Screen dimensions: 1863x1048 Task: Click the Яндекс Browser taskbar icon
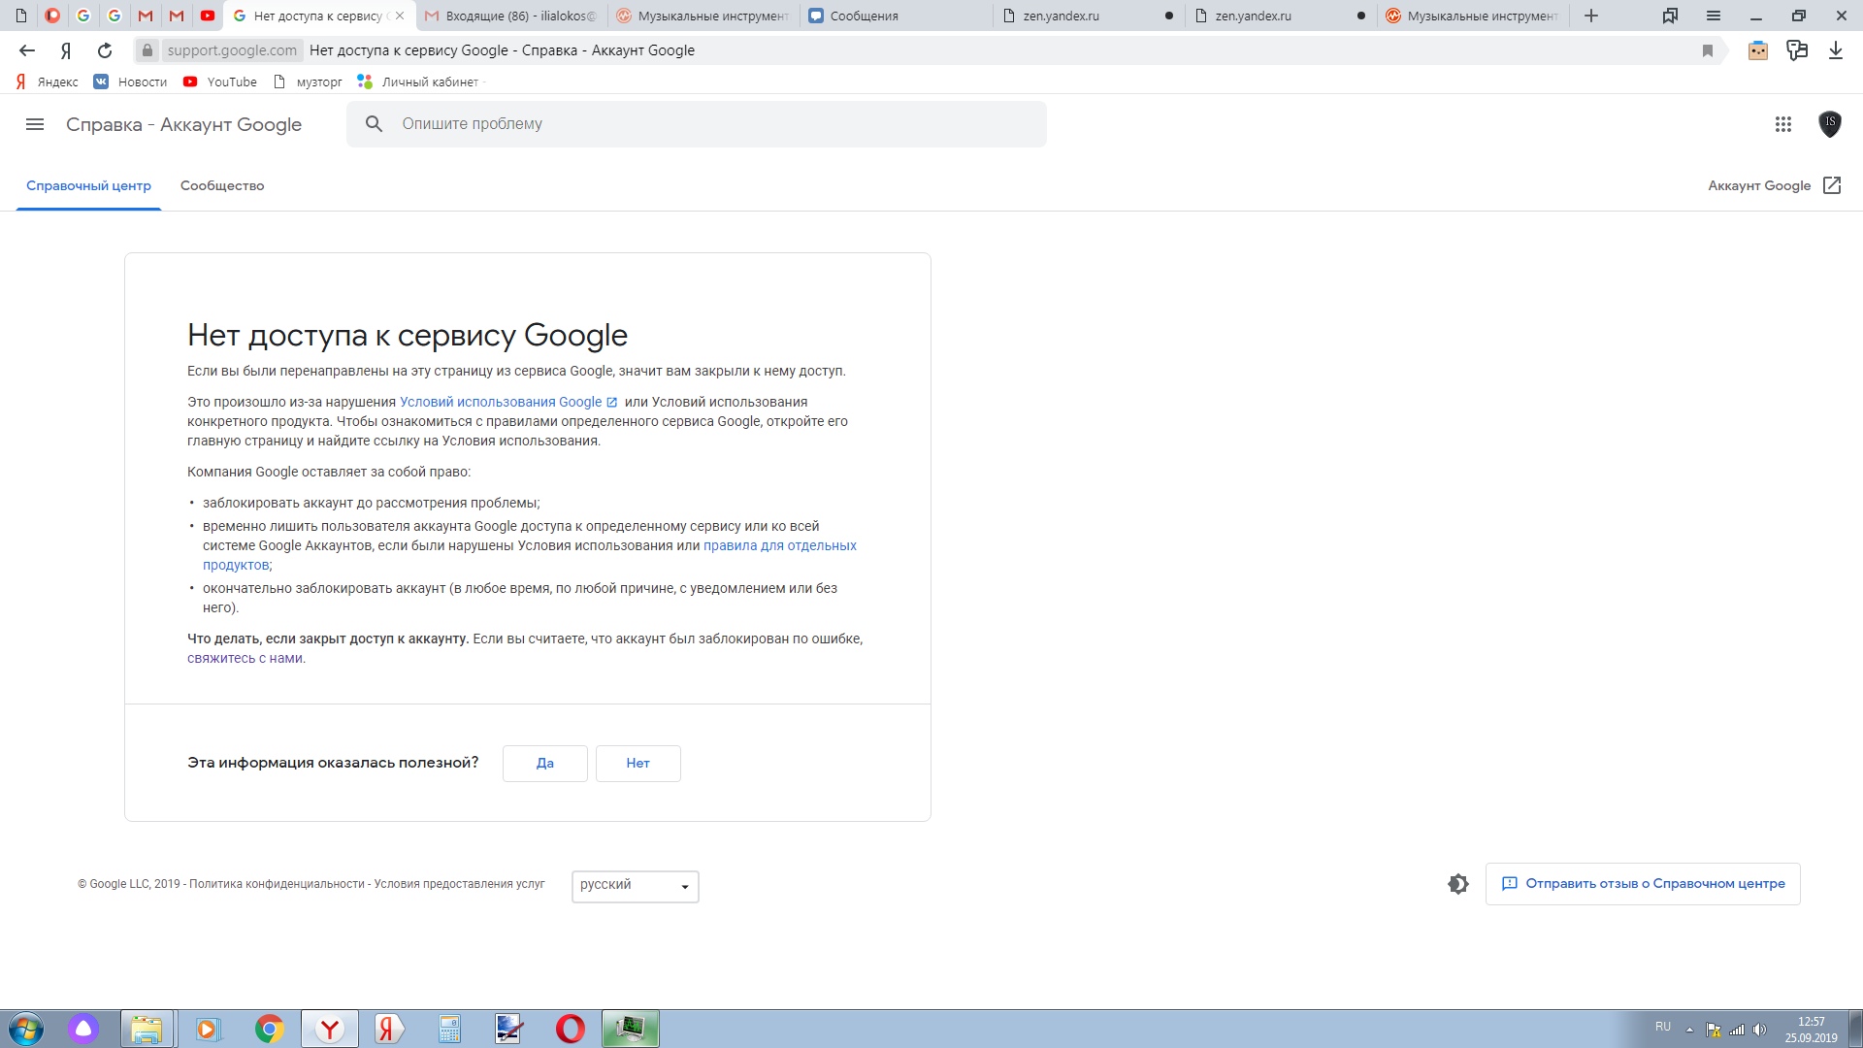click(329, 1029)
